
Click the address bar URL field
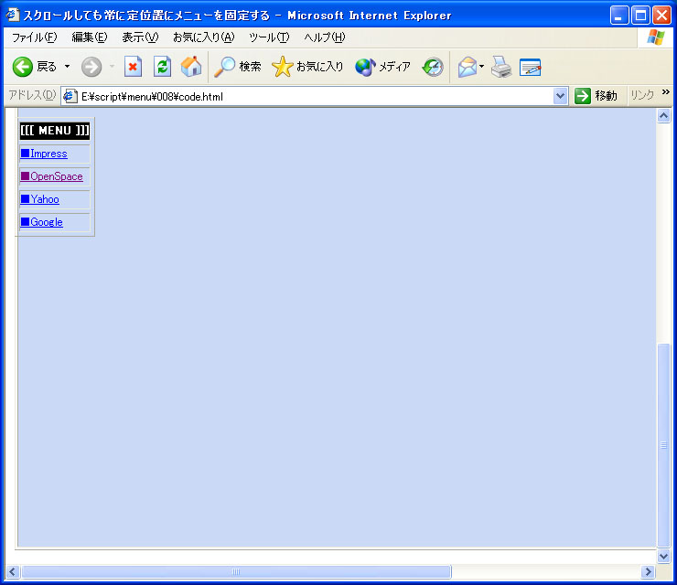[x=316, y=96]
